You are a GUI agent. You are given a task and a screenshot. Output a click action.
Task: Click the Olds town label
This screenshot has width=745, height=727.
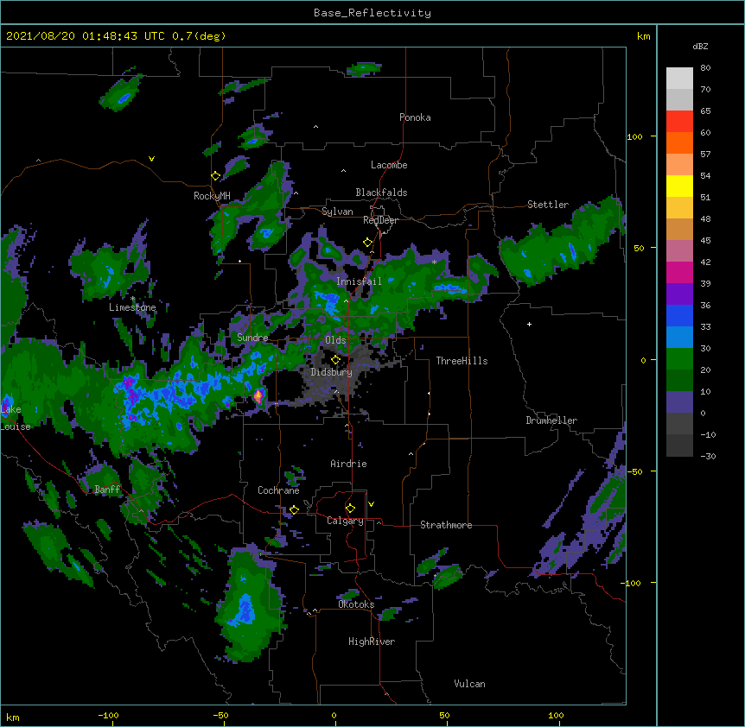[335, 340]
